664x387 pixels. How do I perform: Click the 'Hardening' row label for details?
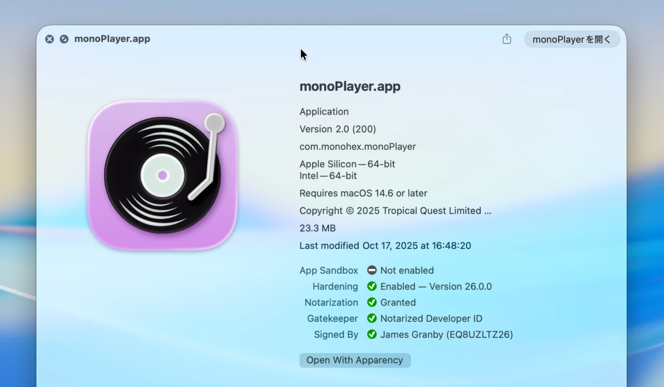coord(335,286)
